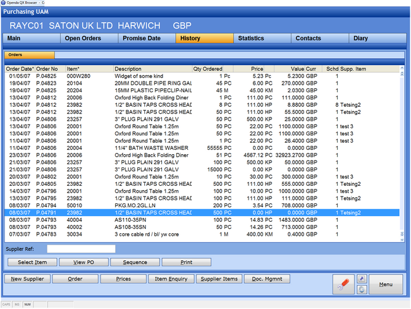Viewport: 411px width, 309px height.
Task: Click the Menu button
Action: pyautogui.click(x=386, y=284)
